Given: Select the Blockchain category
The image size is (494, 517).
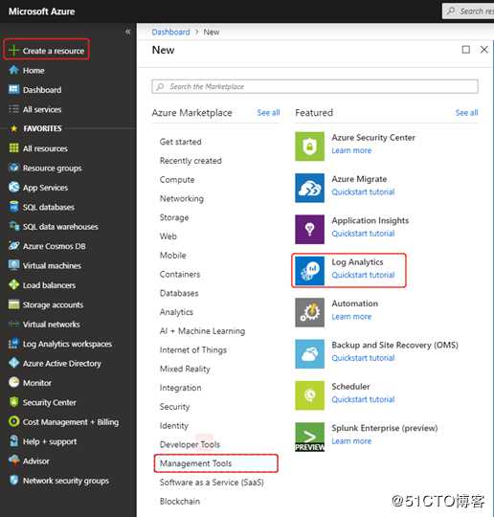Looking at the screenshot, I should pyautogui.click(x=180, y=501).
